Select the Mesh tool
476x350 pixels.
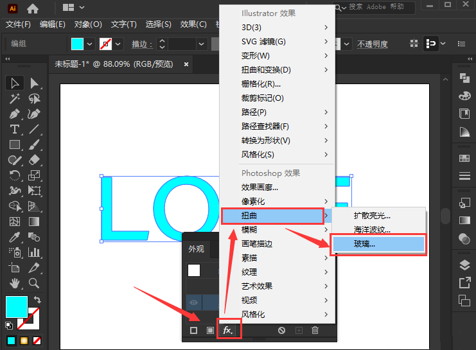[x=15, y=222]
